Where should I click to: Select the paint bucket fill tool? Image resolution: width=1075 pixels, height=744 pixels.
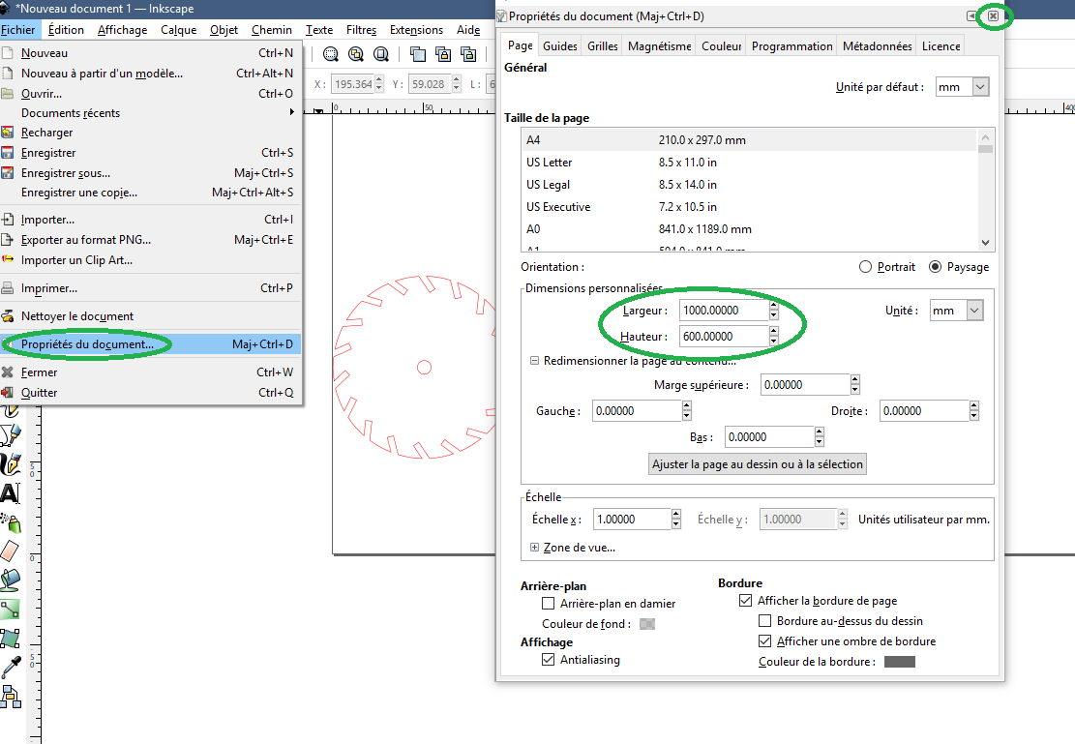click(11, 580)
